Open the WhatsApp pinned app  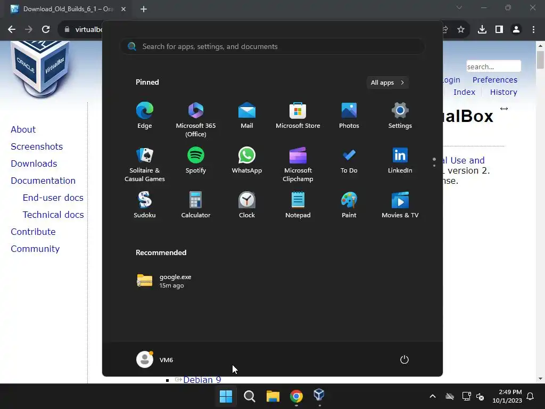(x=247, y=161)
